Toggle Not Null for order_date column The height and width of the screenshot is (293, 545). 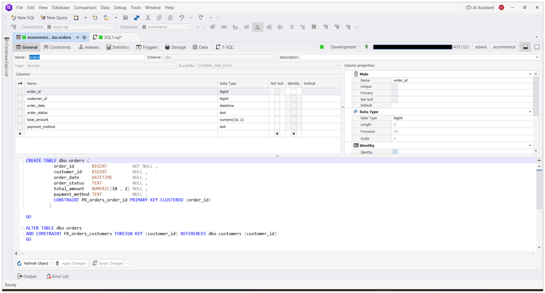click(x=277, y=106)
